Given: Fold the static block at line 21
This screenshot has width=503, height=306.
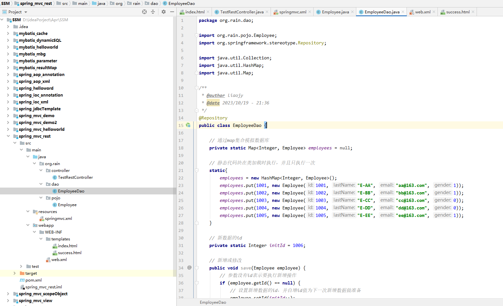Looking at the screenshot, I should [x=197, y=170].
